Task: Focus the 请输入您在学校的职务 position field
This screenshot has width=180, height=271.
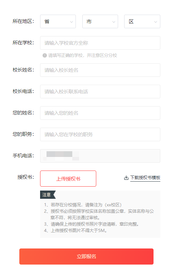Action: (x=100, y=134)
